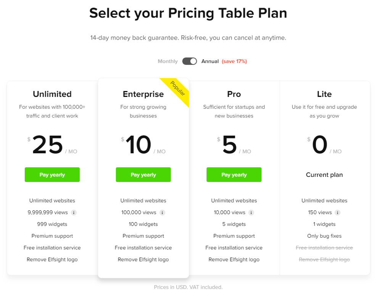This screenshot has width=377, height=297.
Task: Click Pay yearly for Unlimited plan
Action: pyautogui.click(x=52, y=175)
